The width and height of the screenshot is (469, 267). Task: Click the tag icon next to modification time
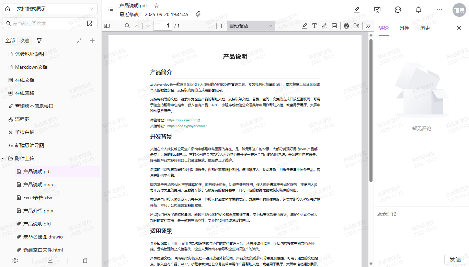198,14
